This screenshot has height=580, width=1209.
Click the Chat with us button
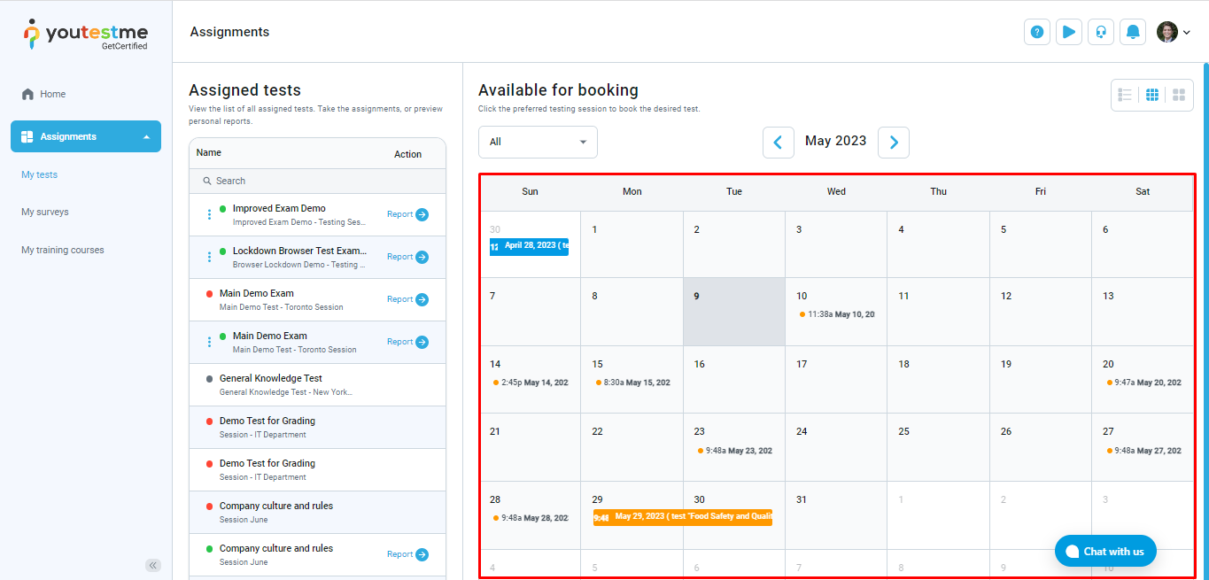coord(1105,551)
